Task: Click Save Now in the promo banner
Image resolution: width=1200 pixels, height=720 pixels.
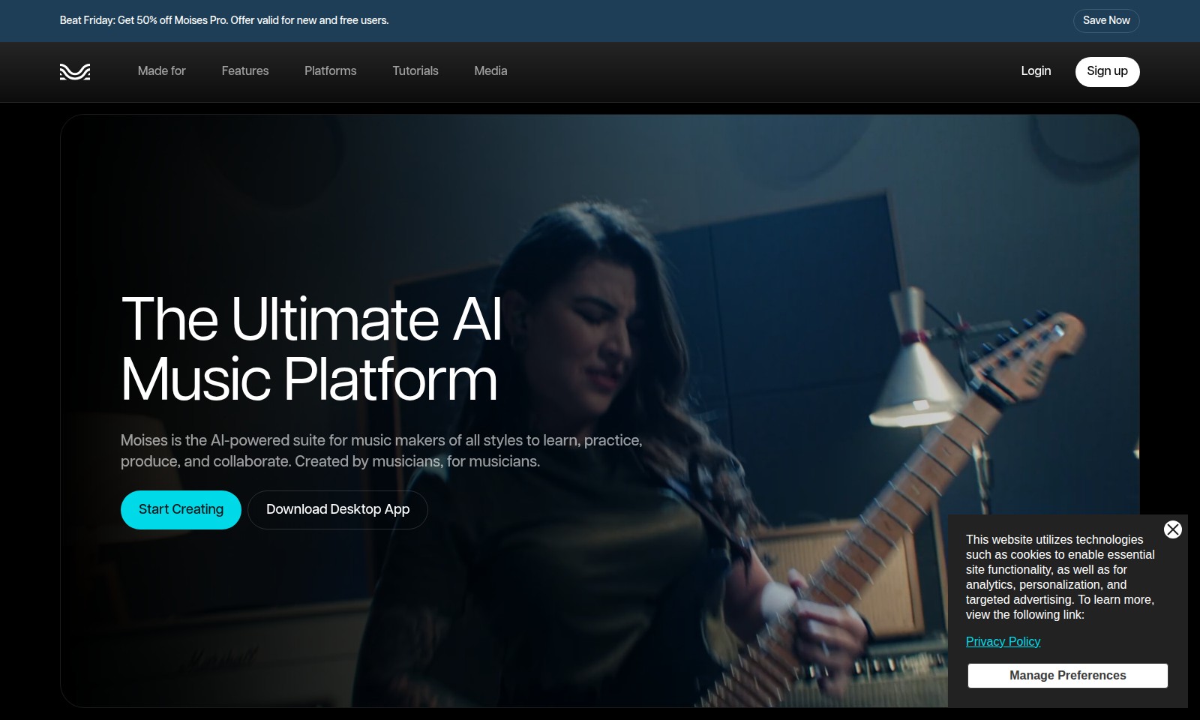Action: pyautogui.click(x=1106, y=21)
